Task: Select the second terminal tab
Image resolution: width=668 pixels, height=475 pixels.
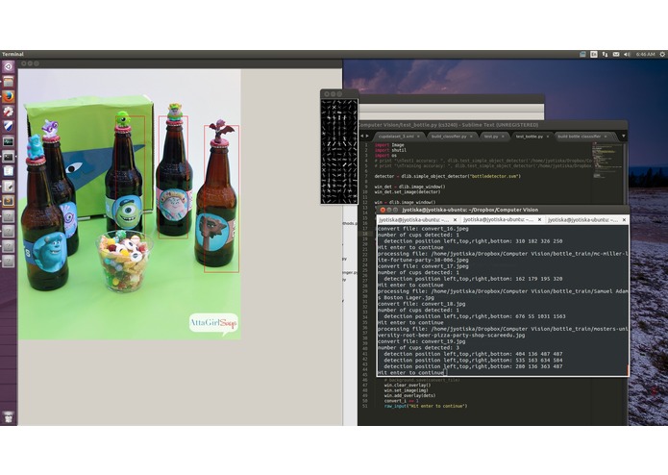Action: 503,220
